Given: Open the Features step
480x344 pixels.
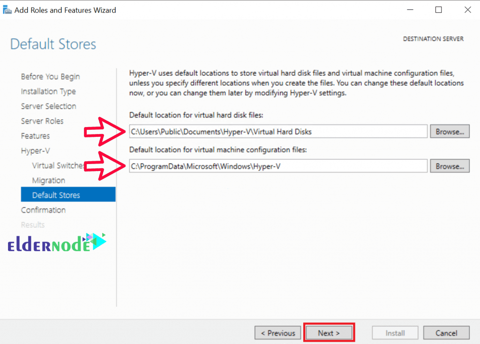Looking at the screenshot, I should click(x=36, y=135).
